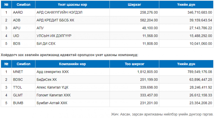Select Бумбат-Алтай ХХК company name
This screenshot has width=215, height=118.
pyautogui.click(x=52, y=103)
